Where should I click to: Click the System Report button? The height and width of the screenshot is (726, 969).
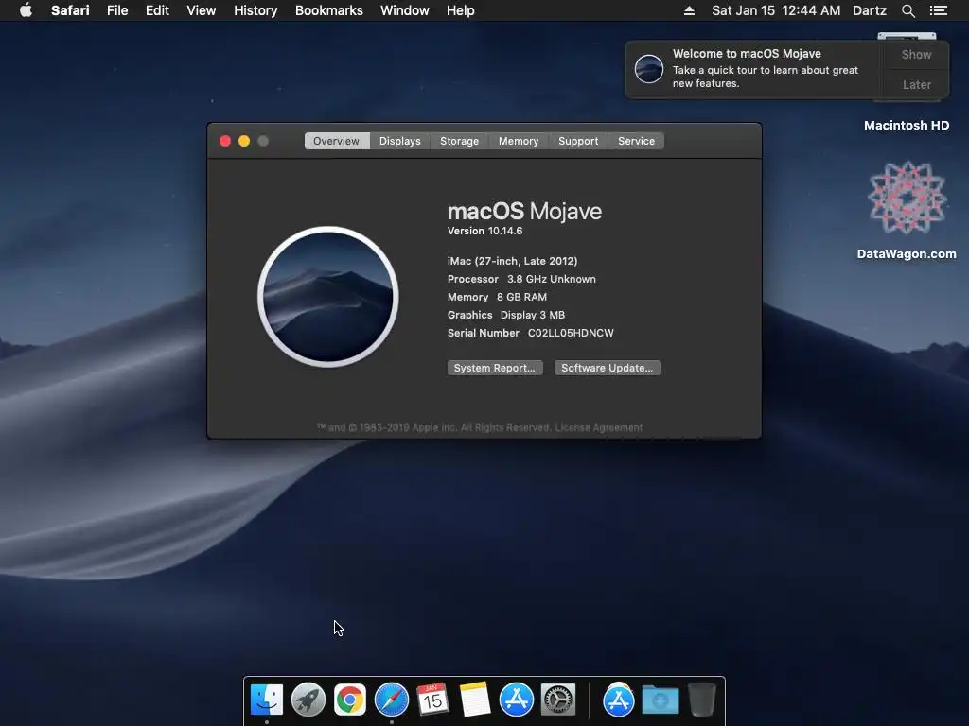click(494, 368)
